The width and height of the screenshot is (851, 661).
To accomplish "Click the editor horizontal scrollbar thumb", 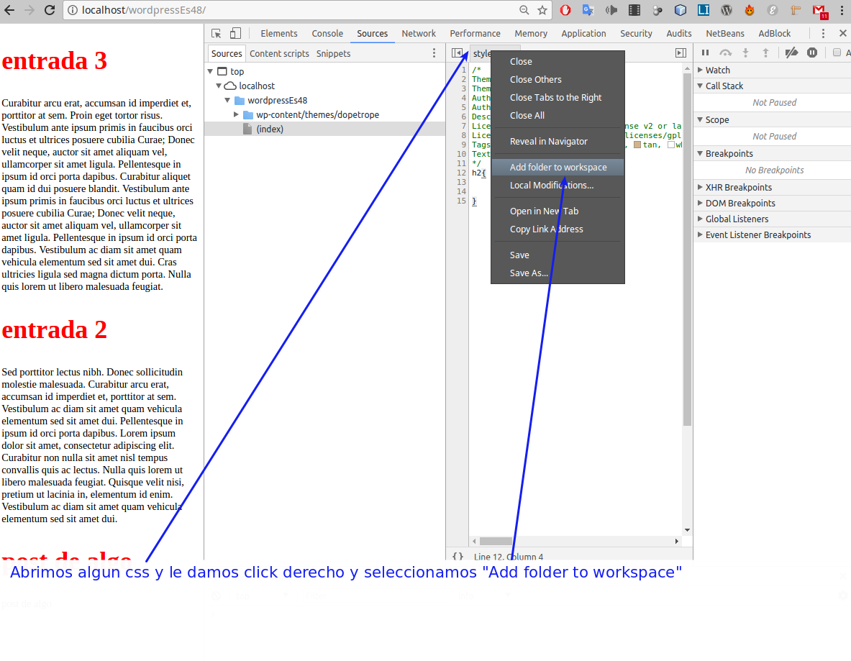I will click(496, 541).
